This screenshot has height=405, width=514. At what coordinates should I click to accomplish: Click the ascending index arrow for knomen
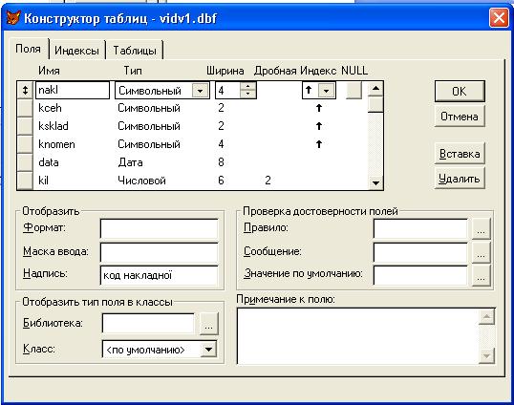coord(319,144)
